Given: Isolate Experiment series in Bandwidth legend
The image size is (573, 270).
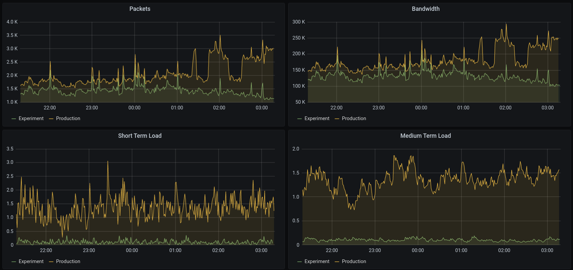Looking at the screenshot, I should click(317, 118).
